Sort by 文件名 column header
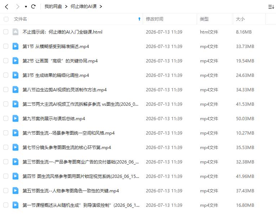The image size is (276, 214). pos(20,19)
